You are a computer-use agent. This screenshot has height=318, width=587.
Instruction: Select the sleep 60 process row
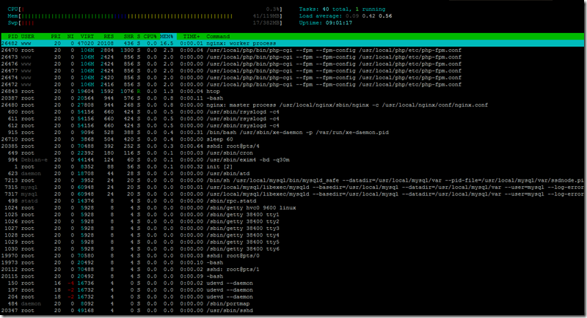tap(292, 139)
